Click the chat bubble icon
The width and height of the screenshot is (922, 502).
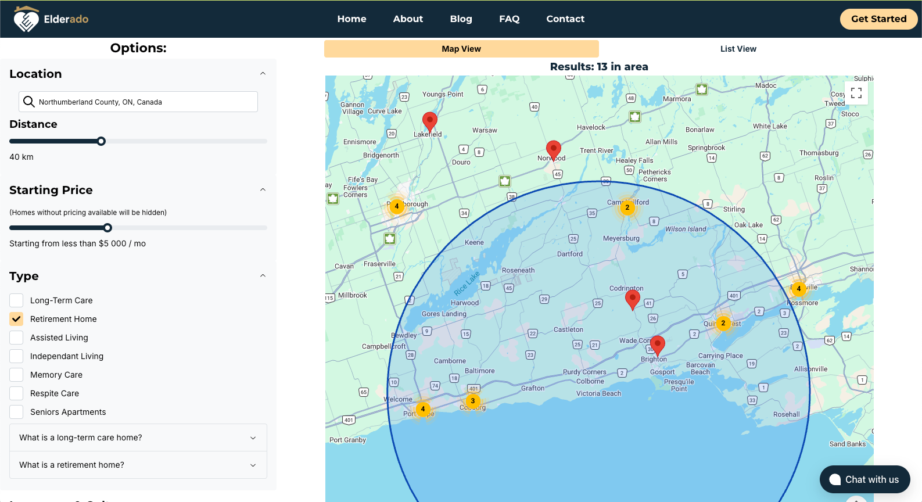click(x=835, y=479)
